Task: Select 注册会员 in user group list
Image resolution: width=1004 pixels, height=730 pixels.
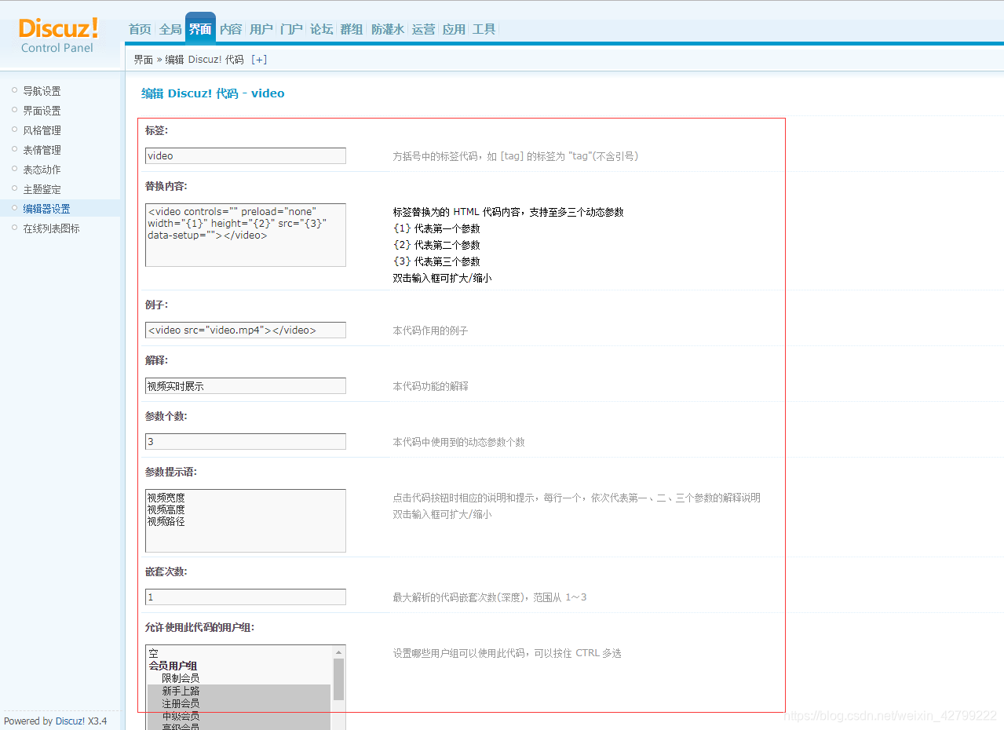Action: click(239, 703)
